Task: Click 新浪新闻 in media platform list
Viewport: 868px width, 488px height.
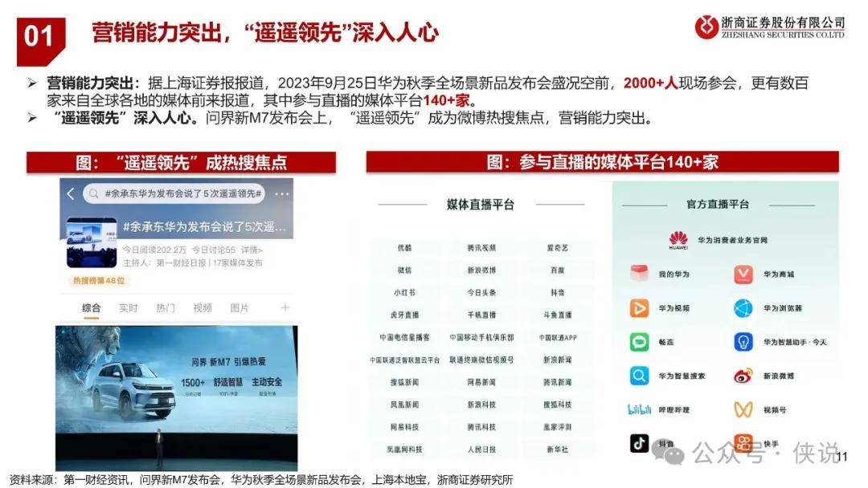Action: point(558,360)
